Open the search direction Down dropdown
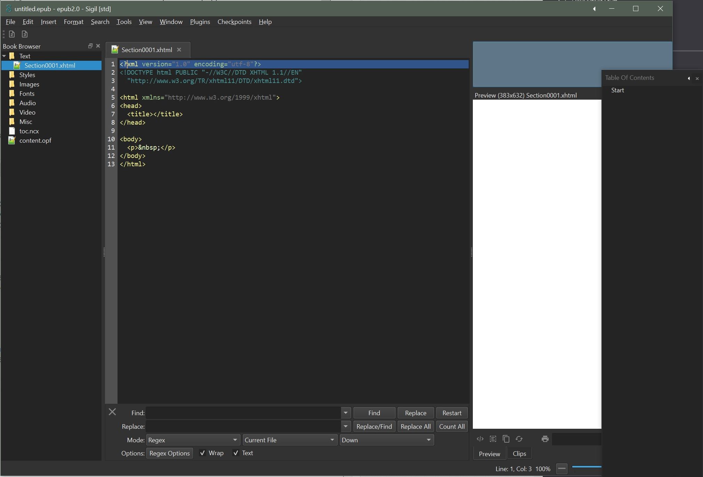This screenshot has height=477, width=703. point(386,440)
